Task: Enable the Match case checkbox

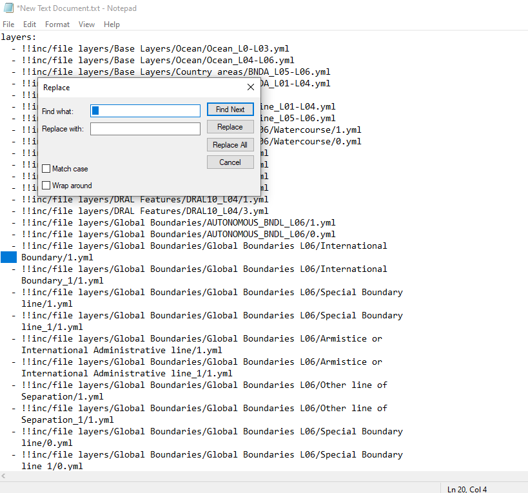Action: tap(46, 169)
